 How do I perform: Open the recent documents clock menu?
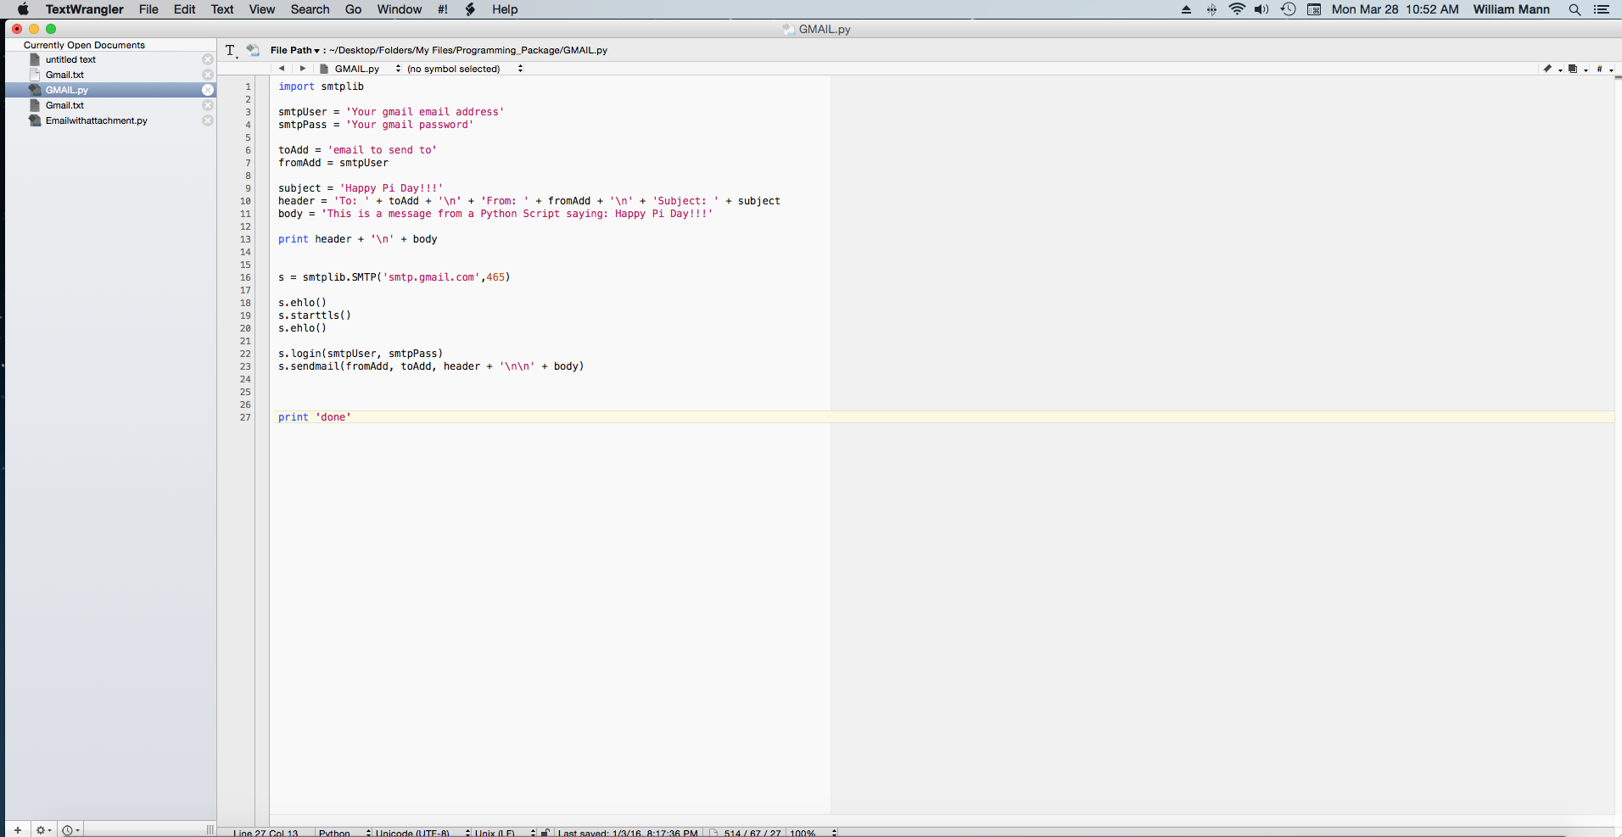click(x=70, y=830)
